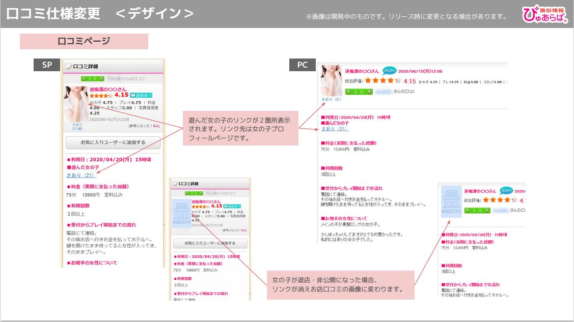Click the gray SP label tag

pos(47,65)
